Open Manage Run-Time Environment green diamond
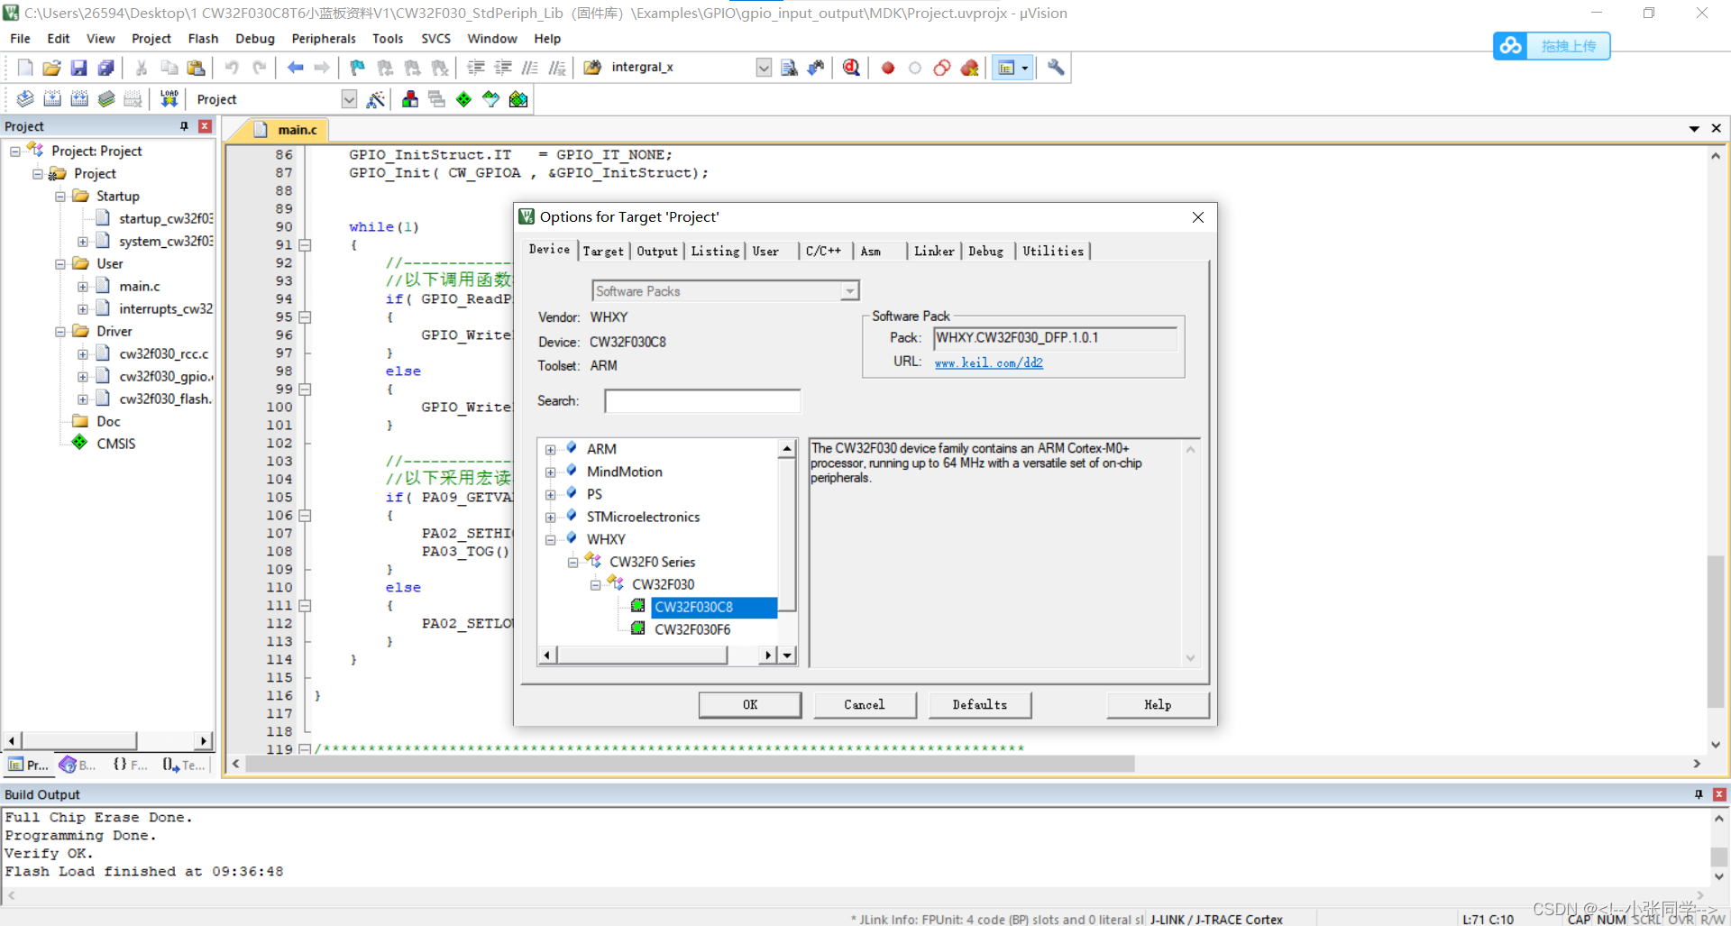The width and height of the screenshot is (1731, 926). [x=463, y=99]
